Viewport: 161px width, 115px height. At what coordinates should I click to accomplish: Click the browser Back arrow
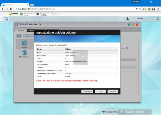click(x=3, y=9)
